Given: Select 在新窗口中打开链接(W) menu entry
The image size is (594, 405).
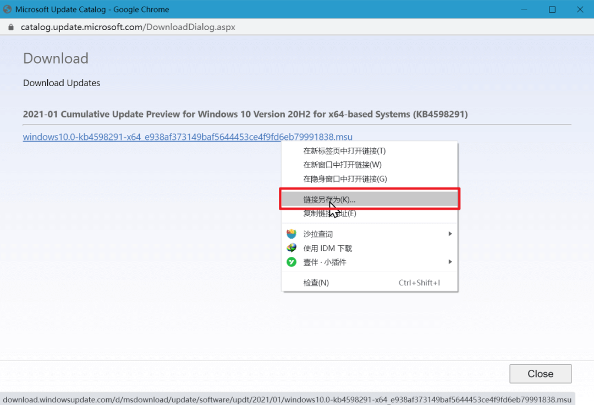Looking at the screenshot, I should (x=342, y=165).
